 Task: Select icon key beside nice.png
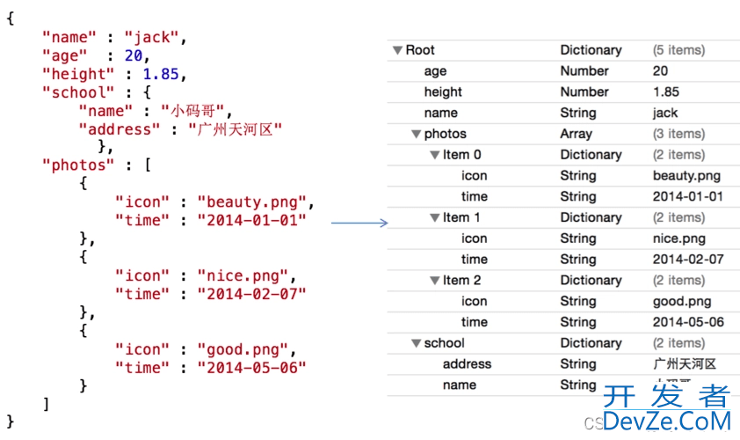click(474, 238)
